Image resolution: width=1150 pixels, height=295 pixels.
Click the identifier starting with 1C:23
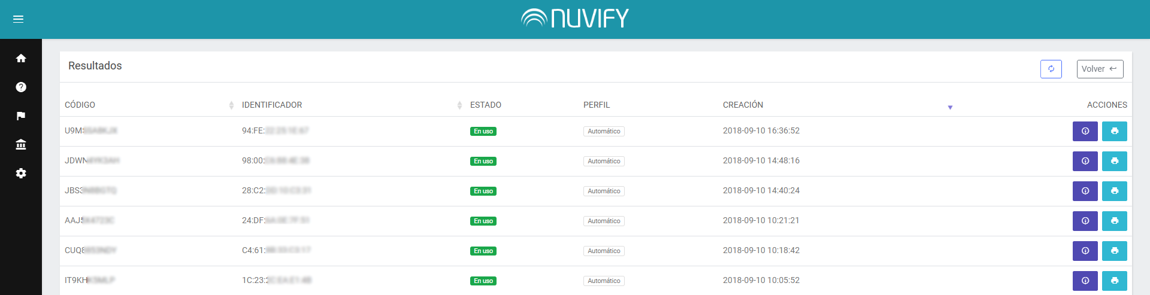(x=277, y=280)
